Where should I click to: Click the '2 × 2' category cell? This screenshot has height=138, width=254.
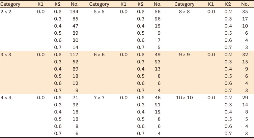(6, 12)
